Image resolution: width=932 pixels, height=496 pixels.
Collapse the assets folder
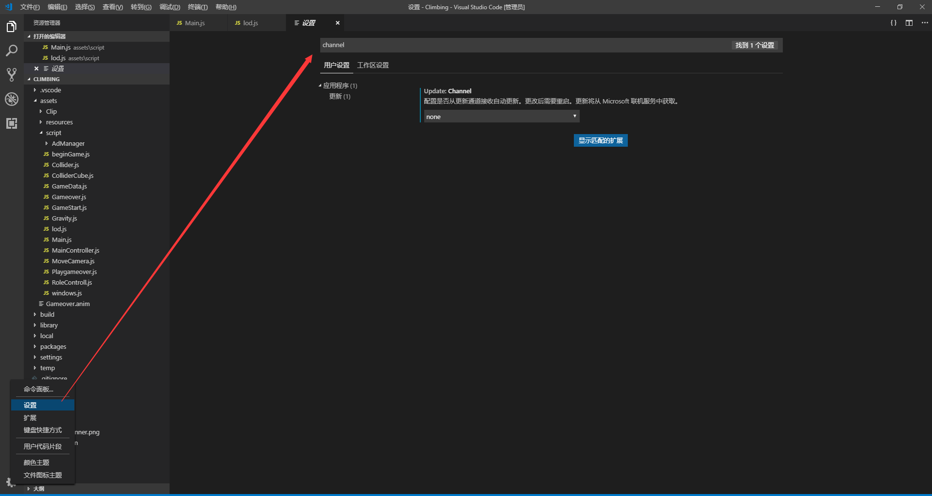(48, 101)
